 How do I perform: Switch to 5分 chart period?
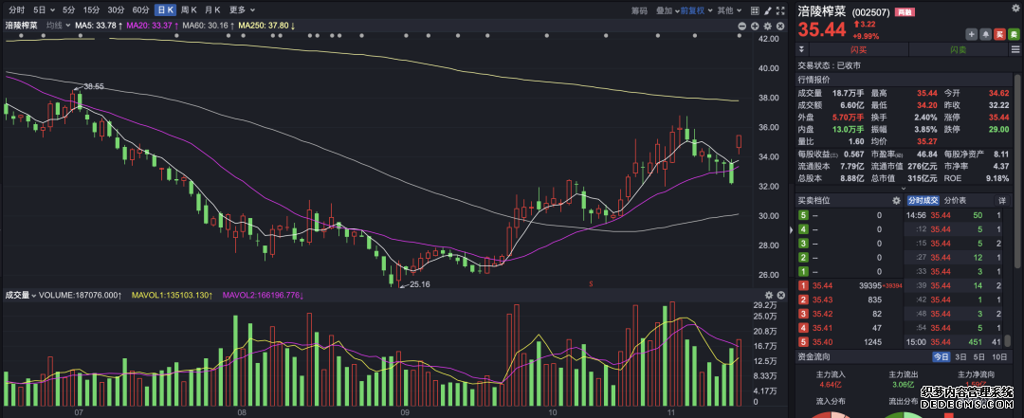(68, 9)
